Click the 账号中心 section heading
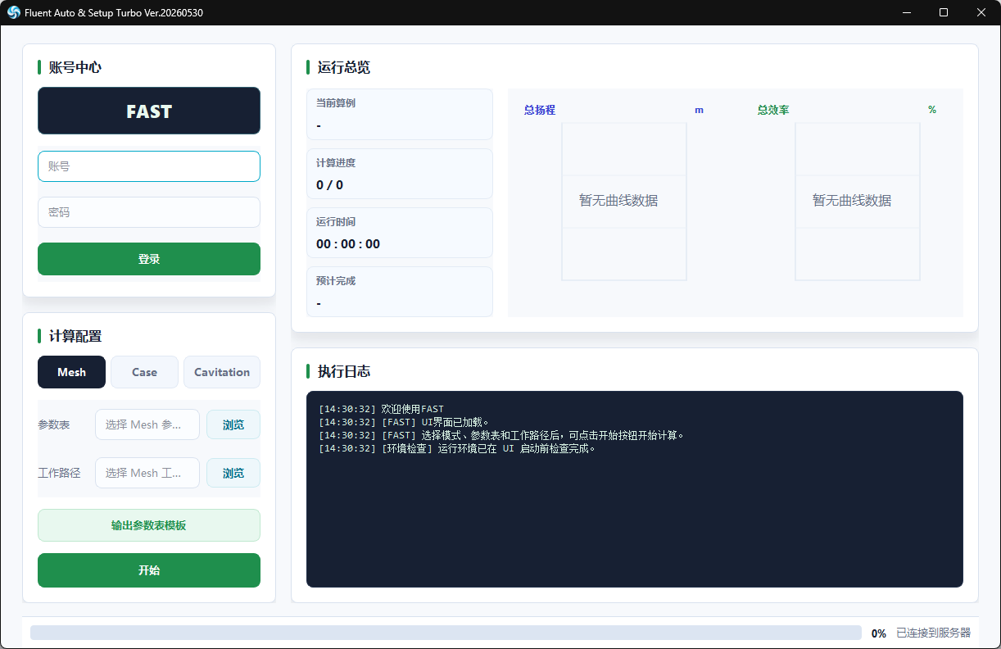The height and width of the screenshot is (649, 1001). pyautogui.click(x=75, y=67)
